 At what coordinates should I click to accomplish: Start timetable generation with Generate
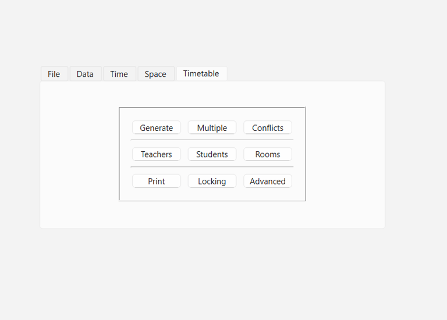click(x=157, y=128)
